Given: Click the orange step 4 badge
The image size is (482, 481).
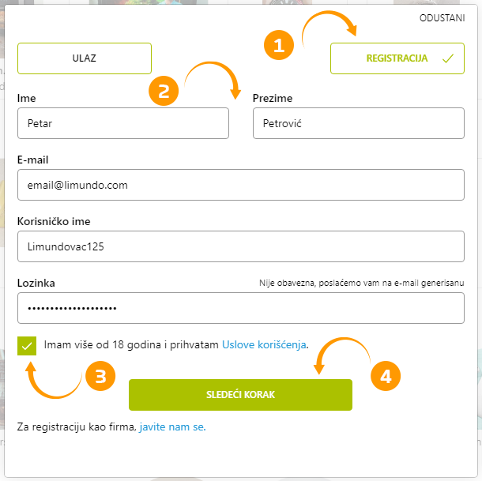Looking at the screenshot, I should pyautogui.click(x=386, y=376).
